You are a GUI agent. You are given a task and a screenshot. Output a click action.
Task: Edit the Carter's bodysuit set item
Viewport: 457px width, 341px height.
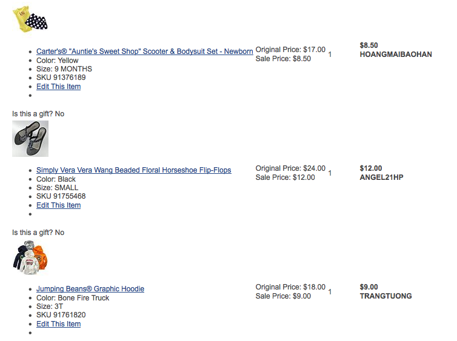[59, 87]
